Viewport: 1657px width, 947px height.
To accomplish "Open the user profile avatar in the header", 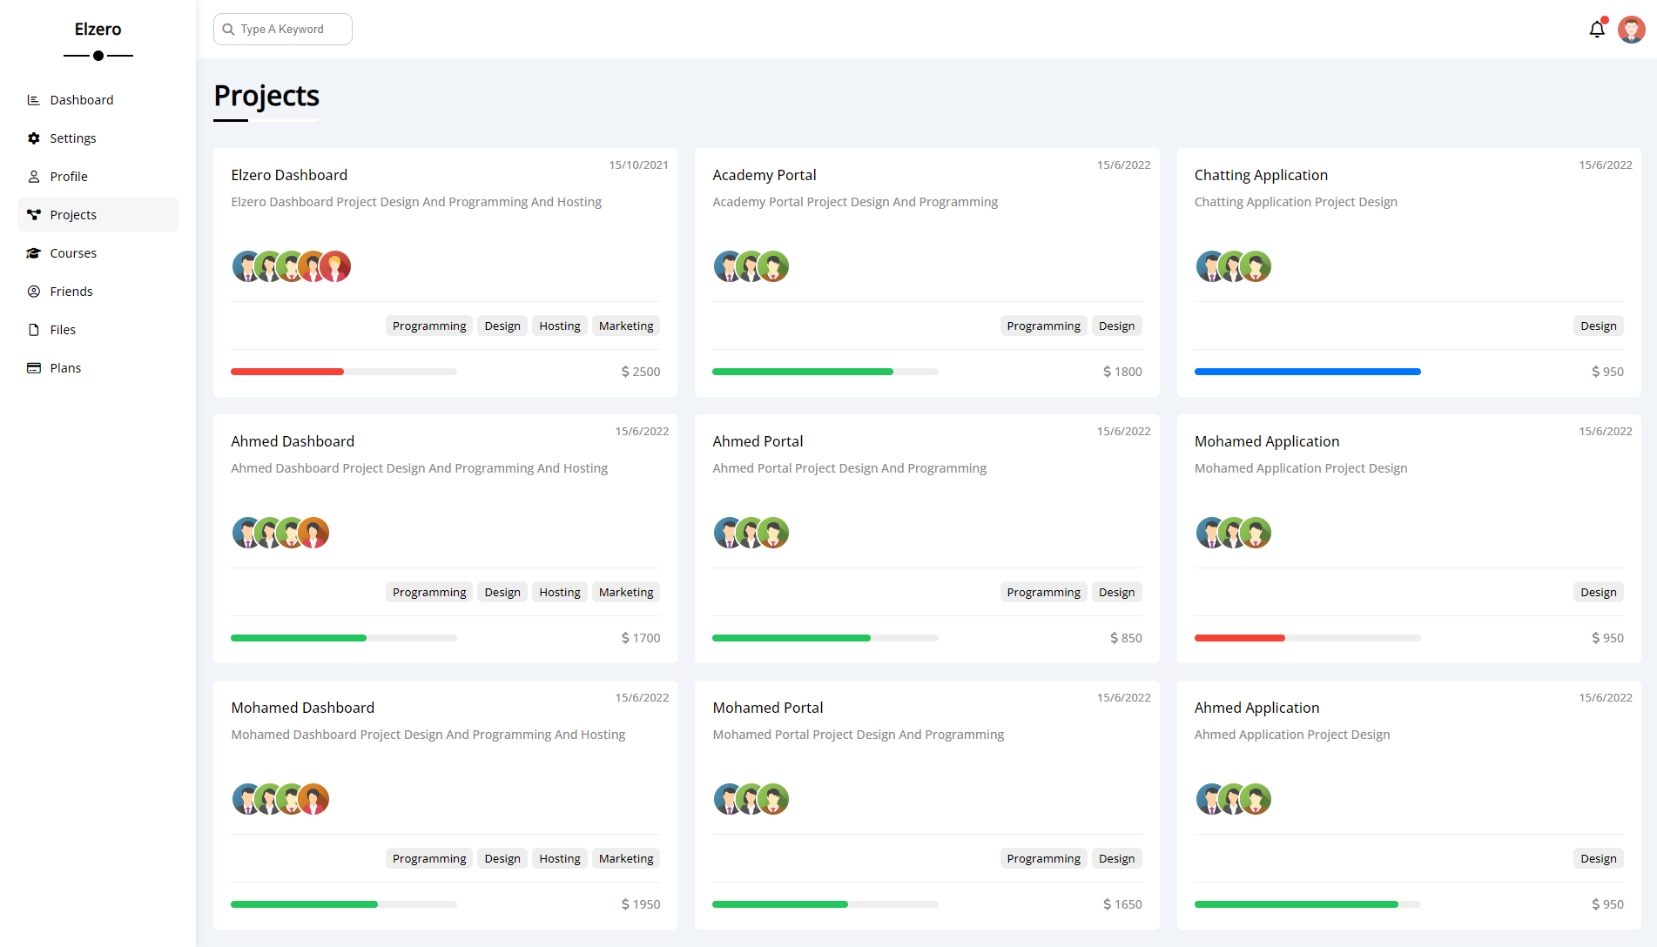I will pyautogui.click(x=1632, y=30).
